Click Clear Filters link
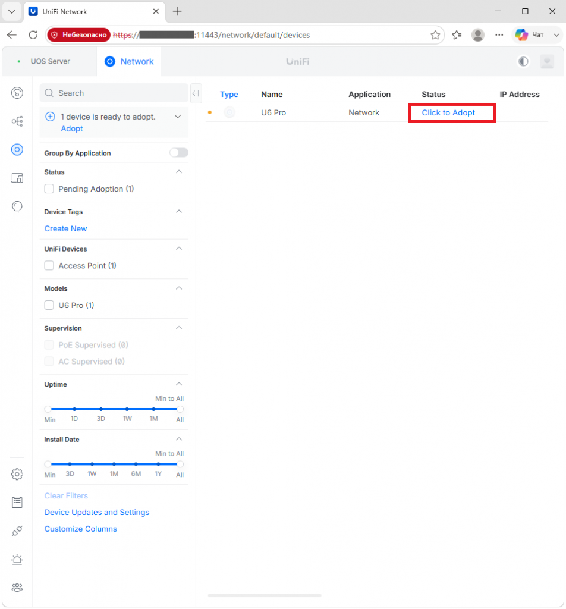Image resolution: width=566 pixels, height=609 pixels. coord(66,495)
